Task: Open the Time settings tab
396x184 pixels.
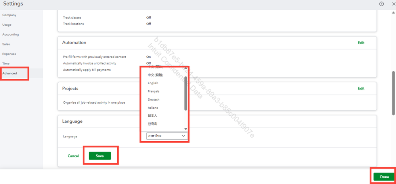Action: point(6,64)
